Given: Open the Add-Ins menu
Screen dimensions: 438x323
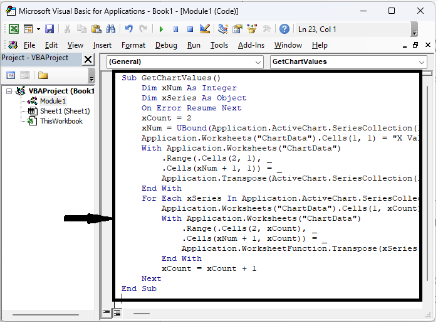Looking at the screenshot, I should [251, 45].
